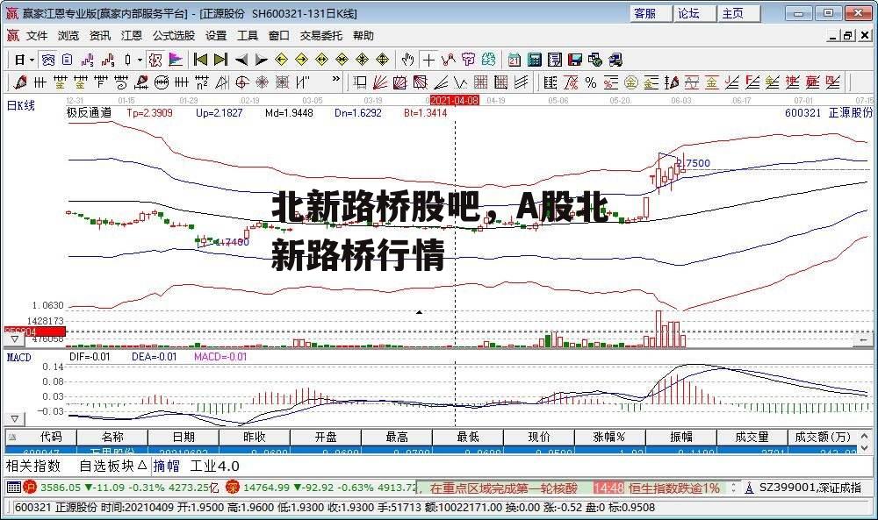This screenshot has width=878, height=520.
Task: Click the 600321 正源股份 chart title
Action: pos(828,112)
